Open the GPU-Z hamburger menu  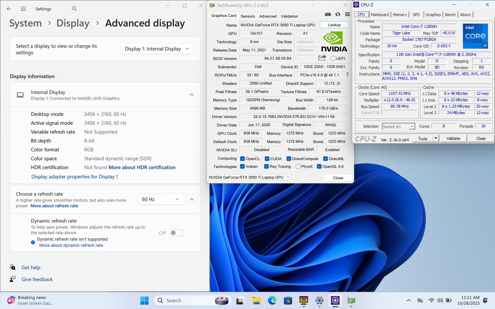tap(347, 15)
